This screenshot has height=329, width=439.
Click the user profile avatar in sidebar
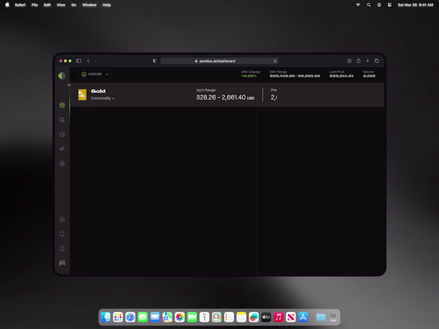62,263
